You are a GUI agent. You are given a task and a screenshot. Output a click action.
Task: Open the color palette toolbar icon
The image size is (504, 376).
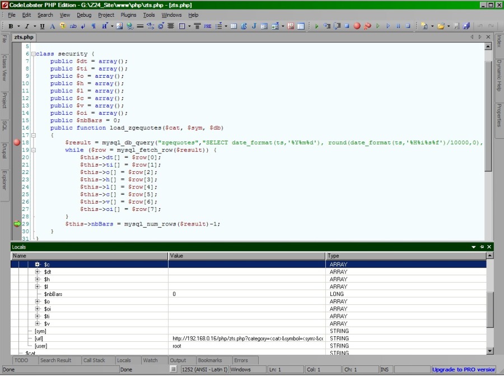tap(63, 26)
